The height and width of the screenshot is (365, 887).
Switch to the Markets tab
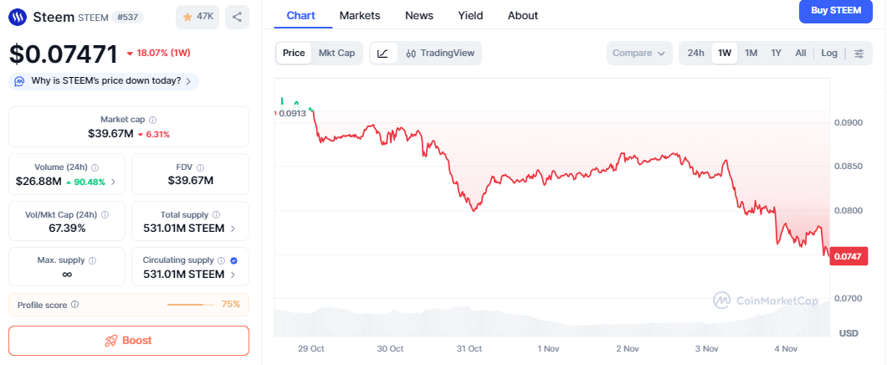[x=360, y=15]
